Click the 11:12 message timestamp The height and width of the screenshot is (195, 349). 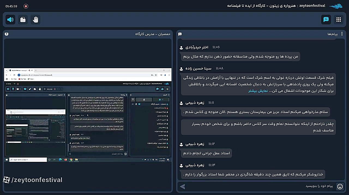[212, 144]
